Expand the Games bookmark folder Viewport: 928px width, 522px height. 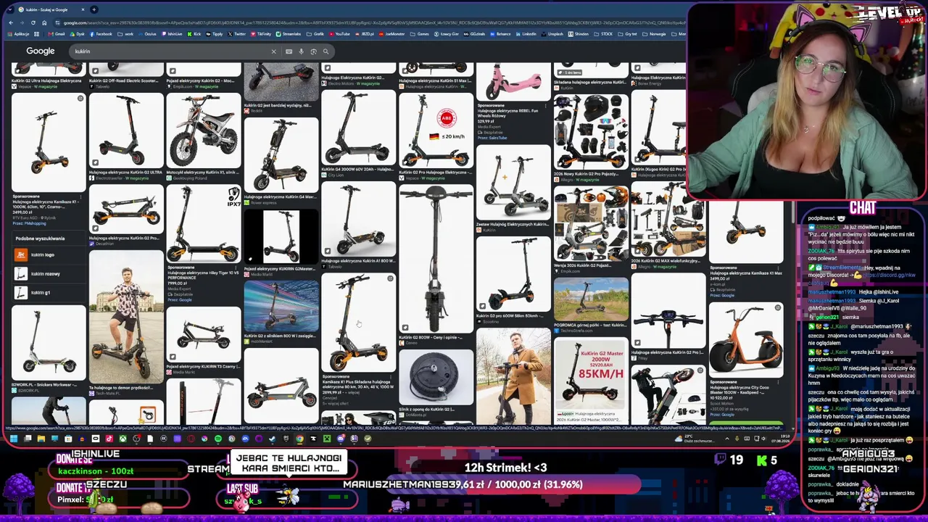pyautogui.click(x=420, y=34)
